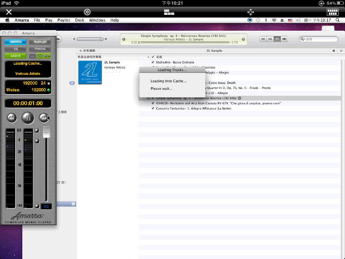Toggle the pan and move control icon

pos(250,12)
